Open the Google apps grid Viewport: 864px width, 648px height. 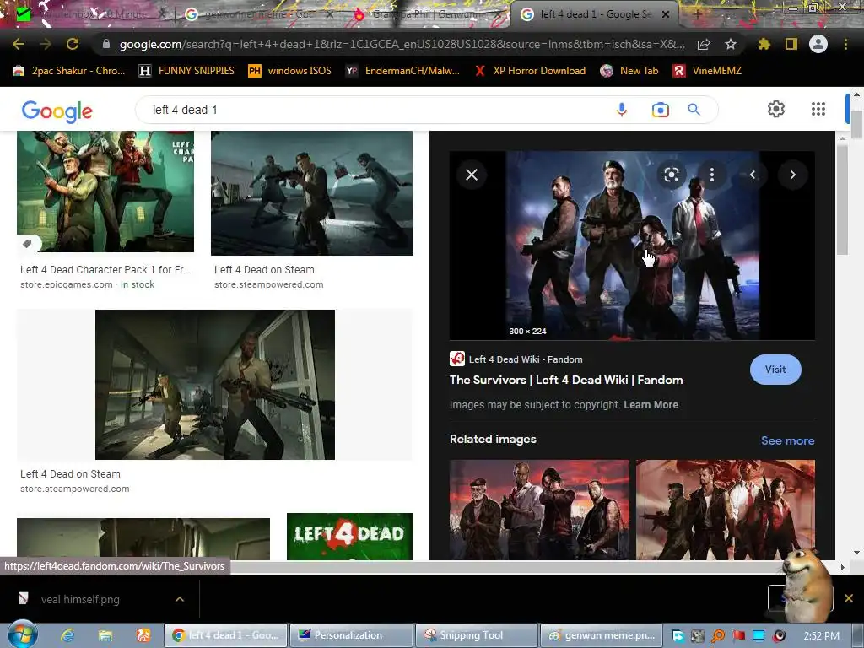818,109
